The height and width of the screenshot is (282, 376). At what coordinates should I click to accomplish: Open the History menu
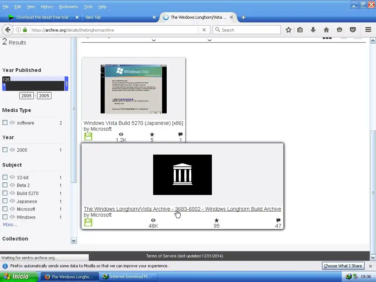tap(47, 7)
